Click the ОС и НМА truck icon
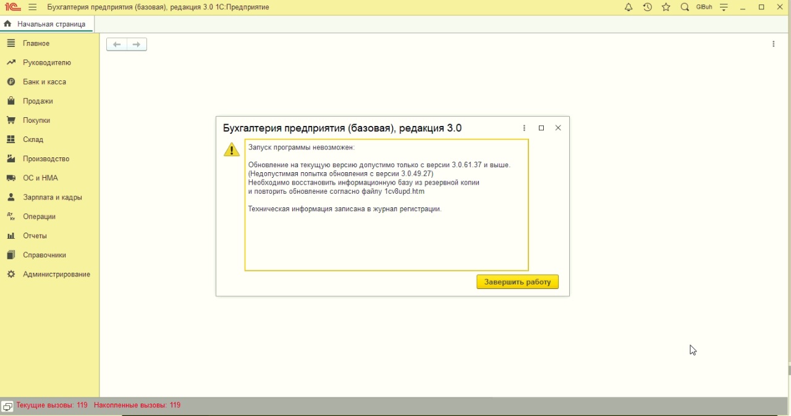 tap(11, 178)
